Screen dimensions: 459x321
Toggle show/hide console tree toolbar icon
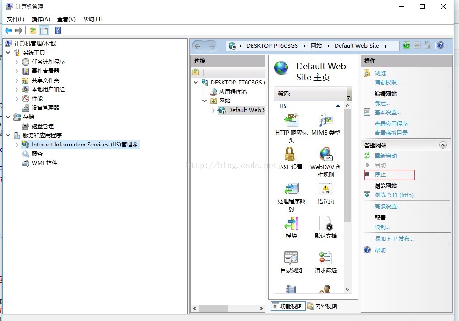click(44, 30)
